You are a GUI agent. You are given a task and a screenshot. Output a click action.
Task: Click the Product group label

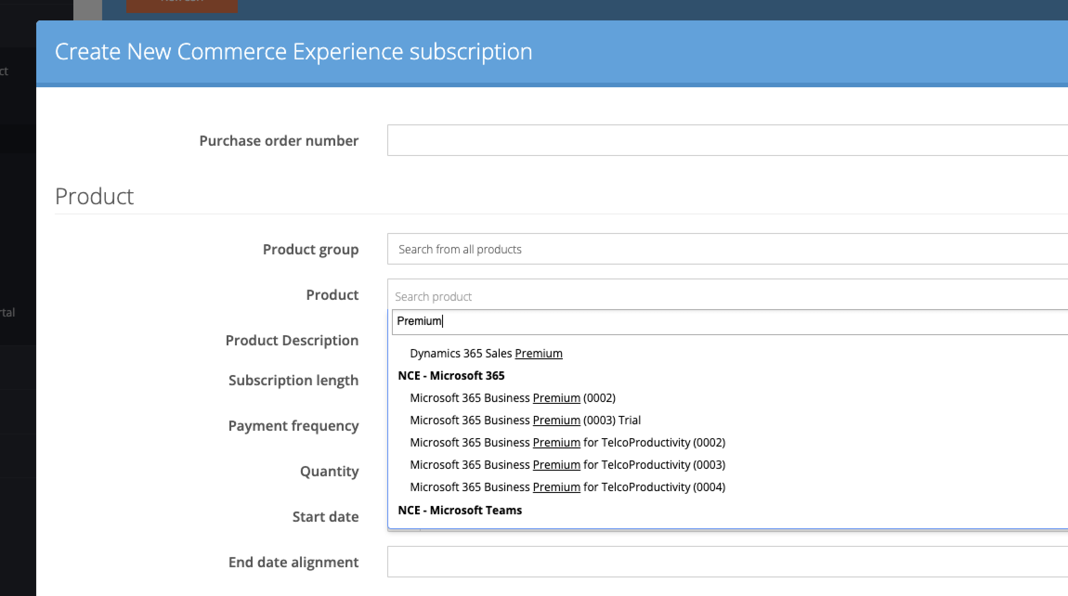click(x=311, y=250)
